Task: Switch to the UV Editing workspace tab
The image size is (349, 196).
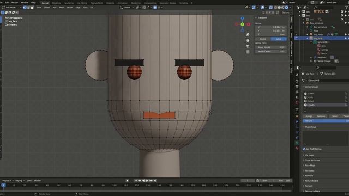Action: click(x=82, y=3)
